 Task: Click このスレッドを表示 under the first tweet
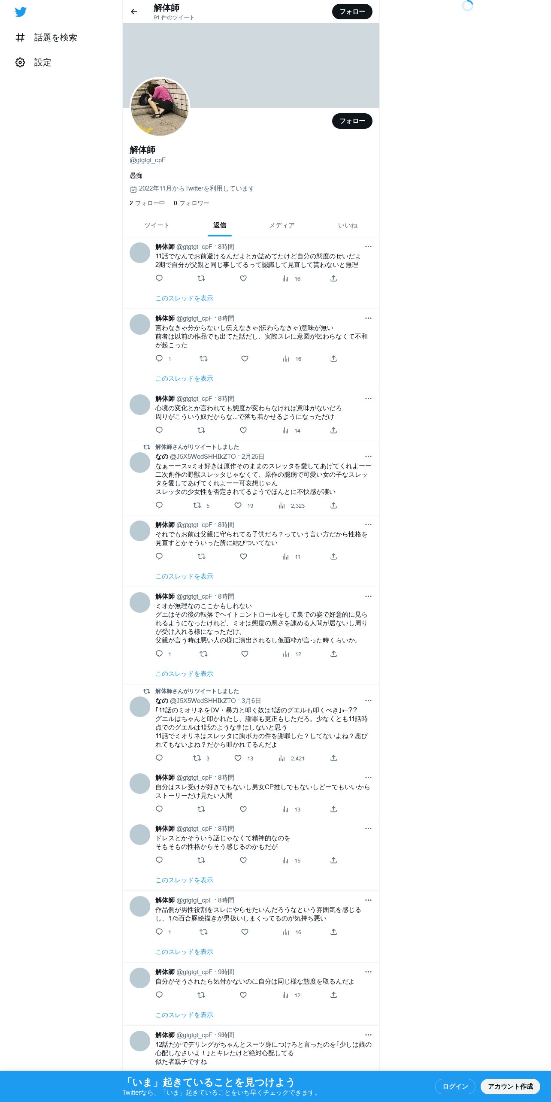click(x=184, y=298)
